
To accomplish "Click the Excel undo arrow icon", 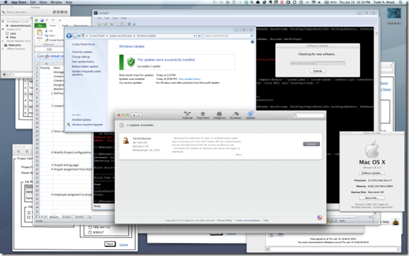I will click(47, 20).
